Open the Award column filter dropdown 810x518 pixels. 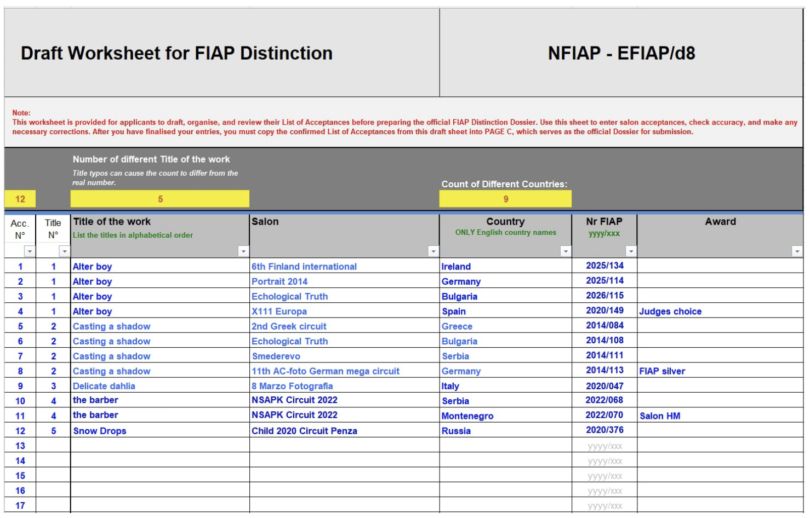tap(797, 251)
